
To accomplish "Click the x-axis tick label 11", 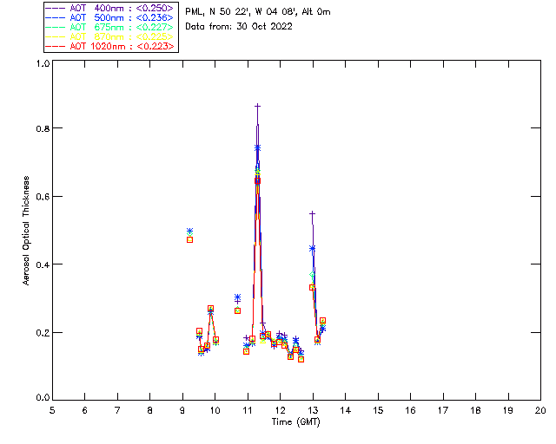I will point(248,410).
